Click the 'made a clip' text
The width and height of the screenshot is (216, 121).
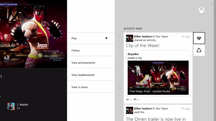(x=135, y=58)
